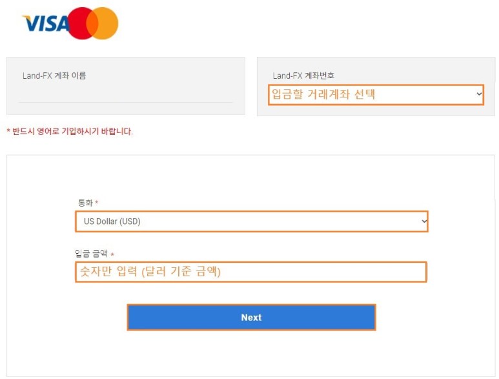Viewport: 499px width, 379px height.
Task: Click the red circle of Mastercard logo
Action: tap(83, 23)
